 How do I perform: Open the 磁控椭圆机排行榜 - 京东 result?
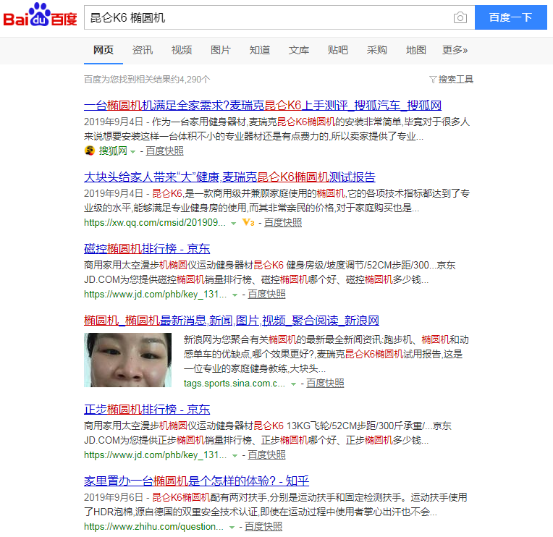pos(147,249)
